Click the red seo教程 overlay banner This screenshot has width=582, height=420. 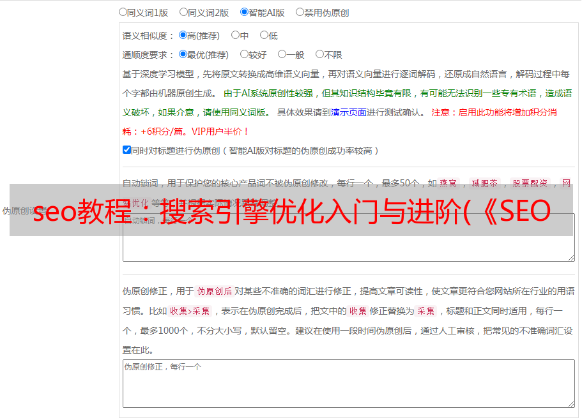(x=291, y=210)
